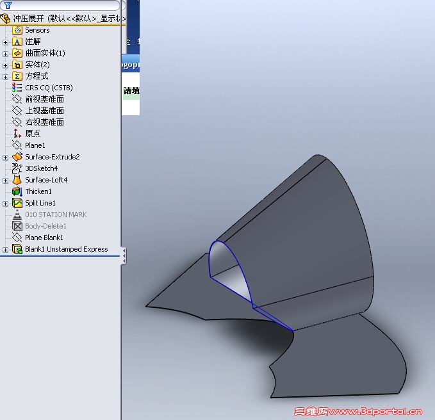Viewport: 435px width, 420px height.
Task: Select the Split Line1 label
Action: (40, 203)
